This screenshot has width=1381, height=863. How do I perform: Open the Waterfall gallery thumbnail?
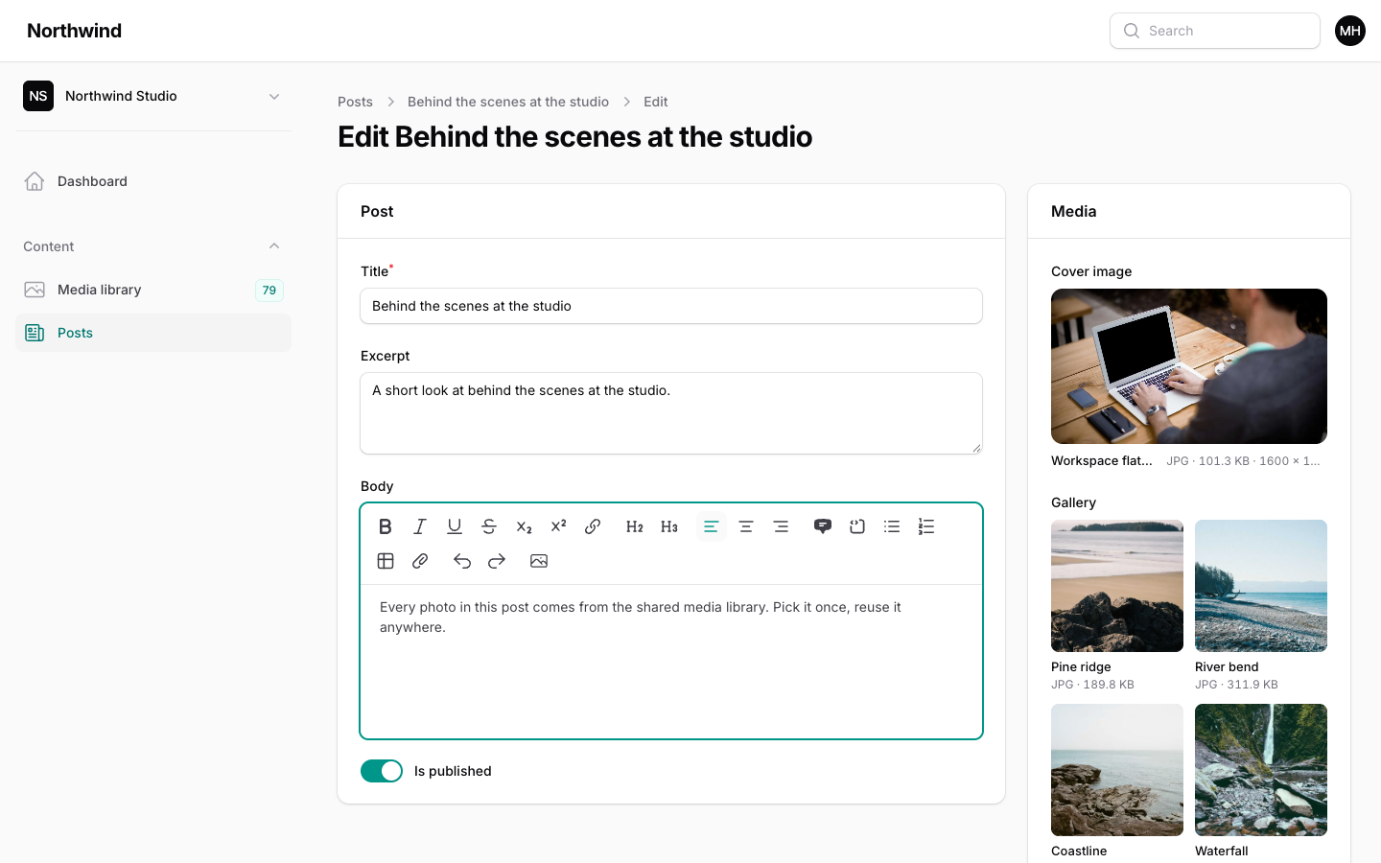[1261, 770]
